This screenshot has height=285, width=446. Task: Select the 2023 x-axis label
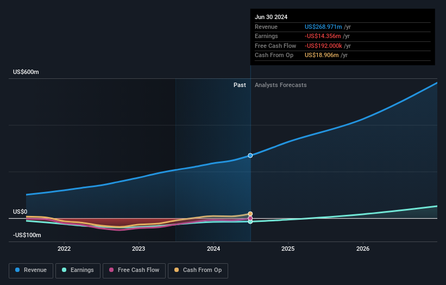click(139, 249)
